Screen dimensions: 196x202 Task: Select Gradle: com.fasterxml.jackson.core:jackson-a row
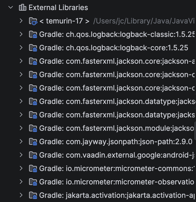[x=98, y=61]
